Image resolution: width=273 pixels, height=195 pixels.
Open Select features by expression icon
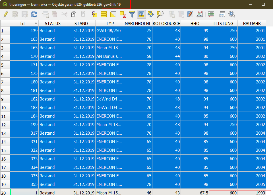click(94, 14)
